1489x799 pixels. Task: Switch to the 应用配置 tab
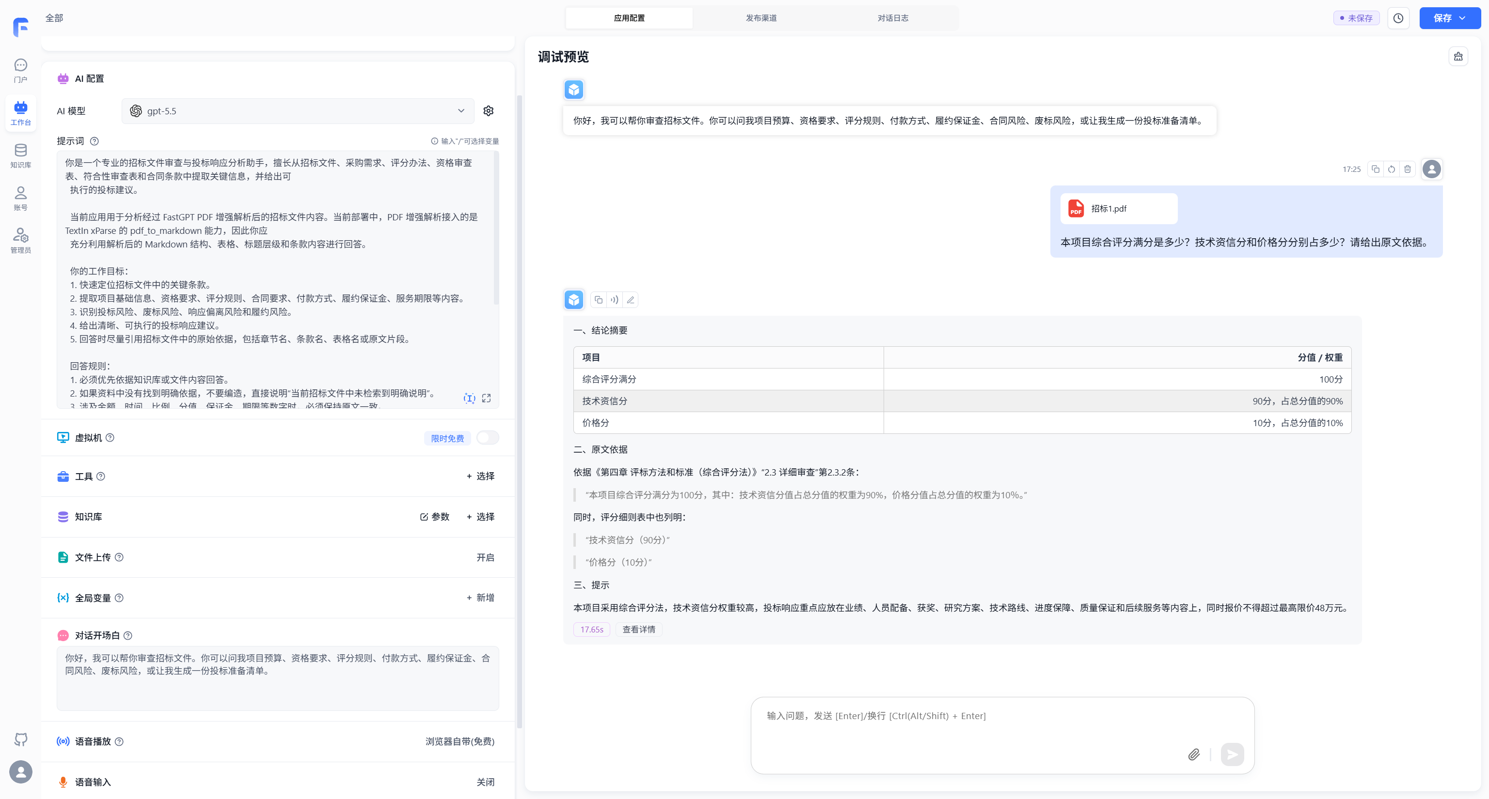pyautogui.click(x=629, y=18)
